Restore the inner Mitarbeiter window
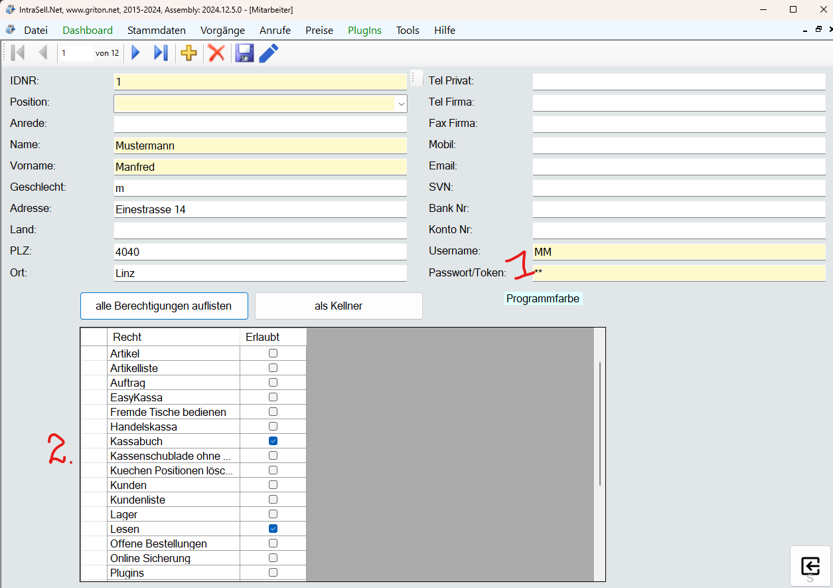Image resolution: width=833 pixels, height=588 pixels. 819,30
